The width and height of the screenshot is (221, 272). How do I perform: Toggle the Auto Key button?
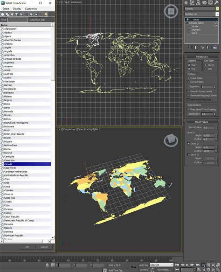coord(144,265)
